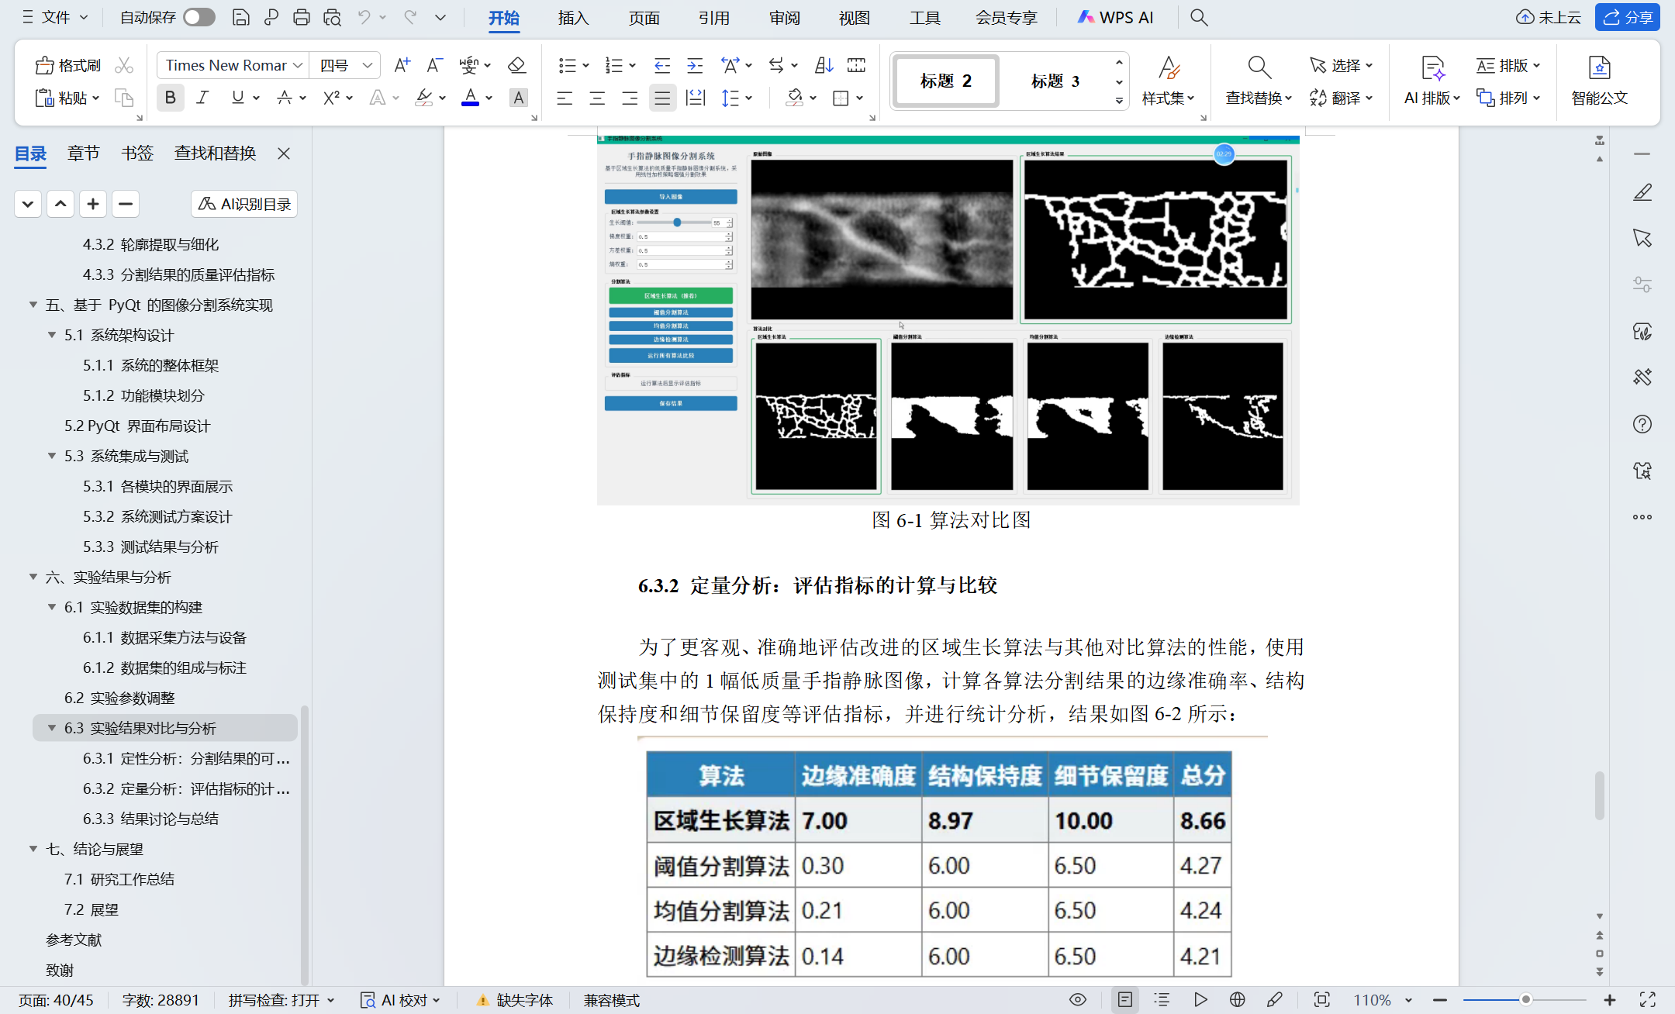Switch to the 引用 ribbon tab

pos(713,17)
